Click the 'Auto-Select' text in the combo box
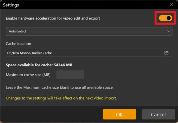This screenshot has height=123, width=178. coord(18,31)
